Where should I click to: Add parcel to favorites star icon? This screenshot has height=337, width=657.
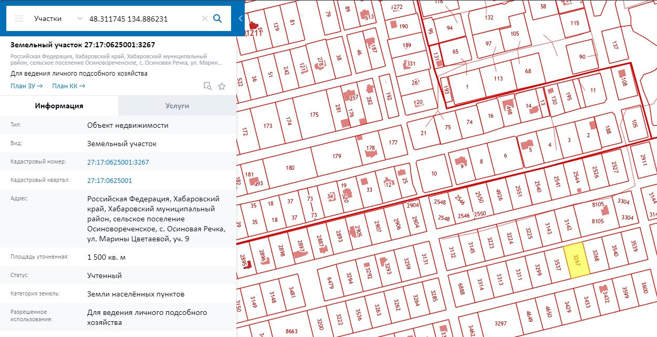222,86
